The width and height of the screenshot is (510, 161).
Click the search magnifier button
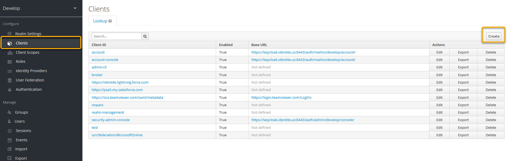point(145,36)
